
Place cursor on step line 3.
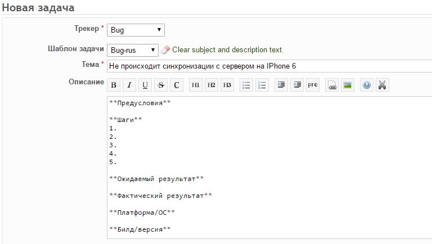pyautogui.click(x=113, y=145)
